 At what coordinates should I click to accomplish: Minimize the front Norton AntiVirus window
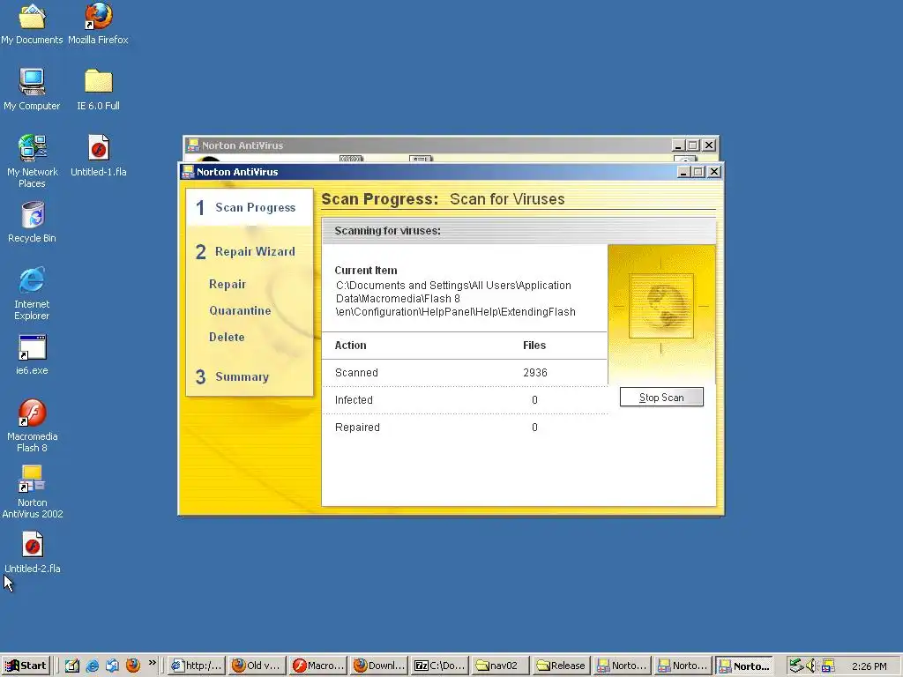click(683, 172)
